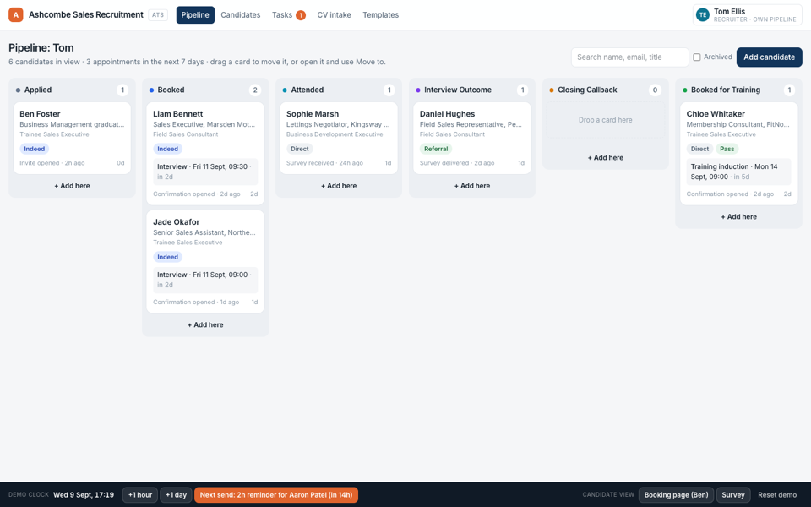Open Booking page (Ben) candidate view
This screenshot has width=811, height=507.
676,495
